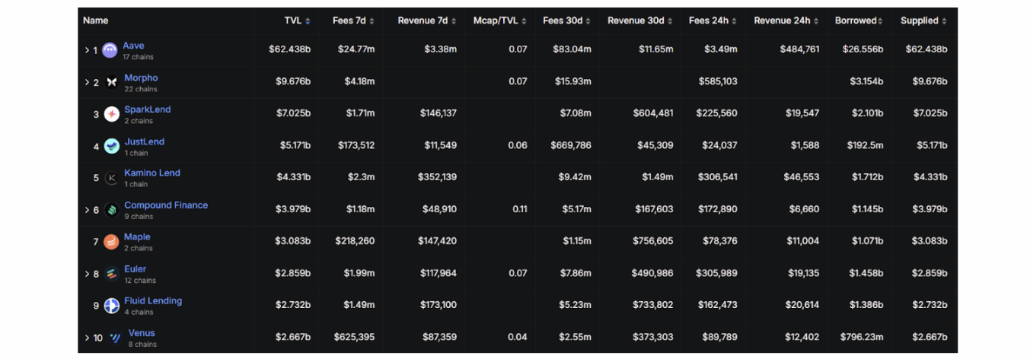Click the Venus logo icon
The height and width of the screenshot is (362, 1030).
tap(115, 338)
